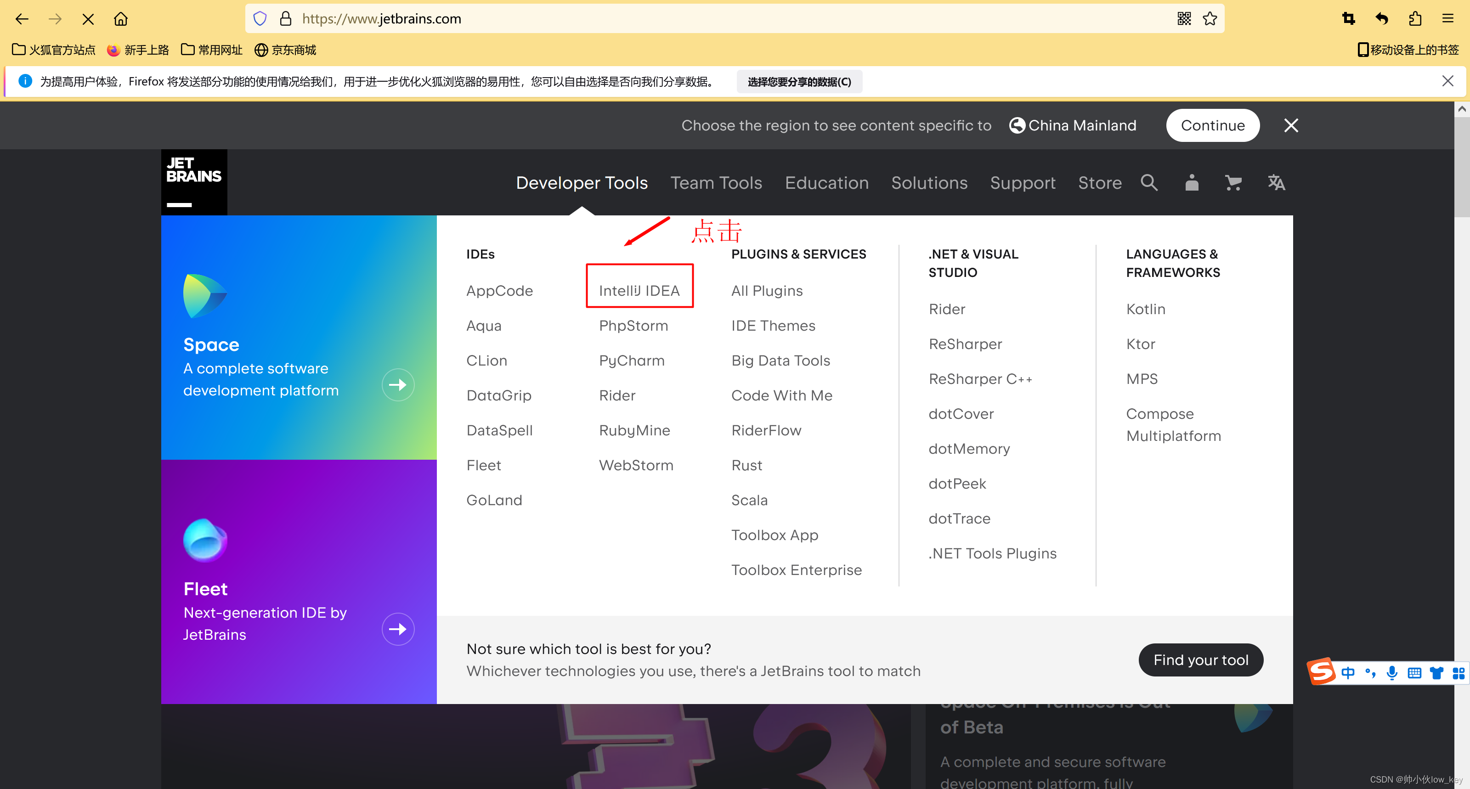This screenshot has height=789, width=1470.
Task: Open the 京东商城 bookmark
Action: (285, 50)
